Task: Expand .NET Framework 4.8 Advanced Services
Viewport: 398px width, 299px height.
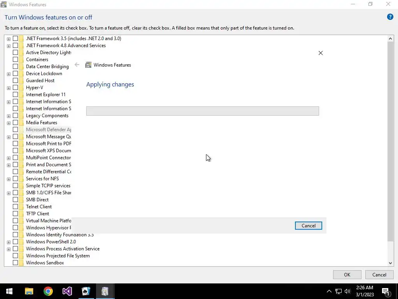Action: pyautogui.click(x=9, y=46)
